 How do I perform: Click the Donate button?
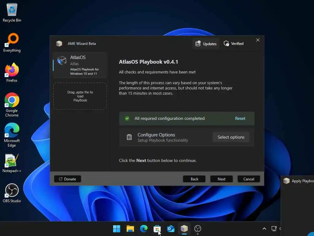[x=67, y=179]
